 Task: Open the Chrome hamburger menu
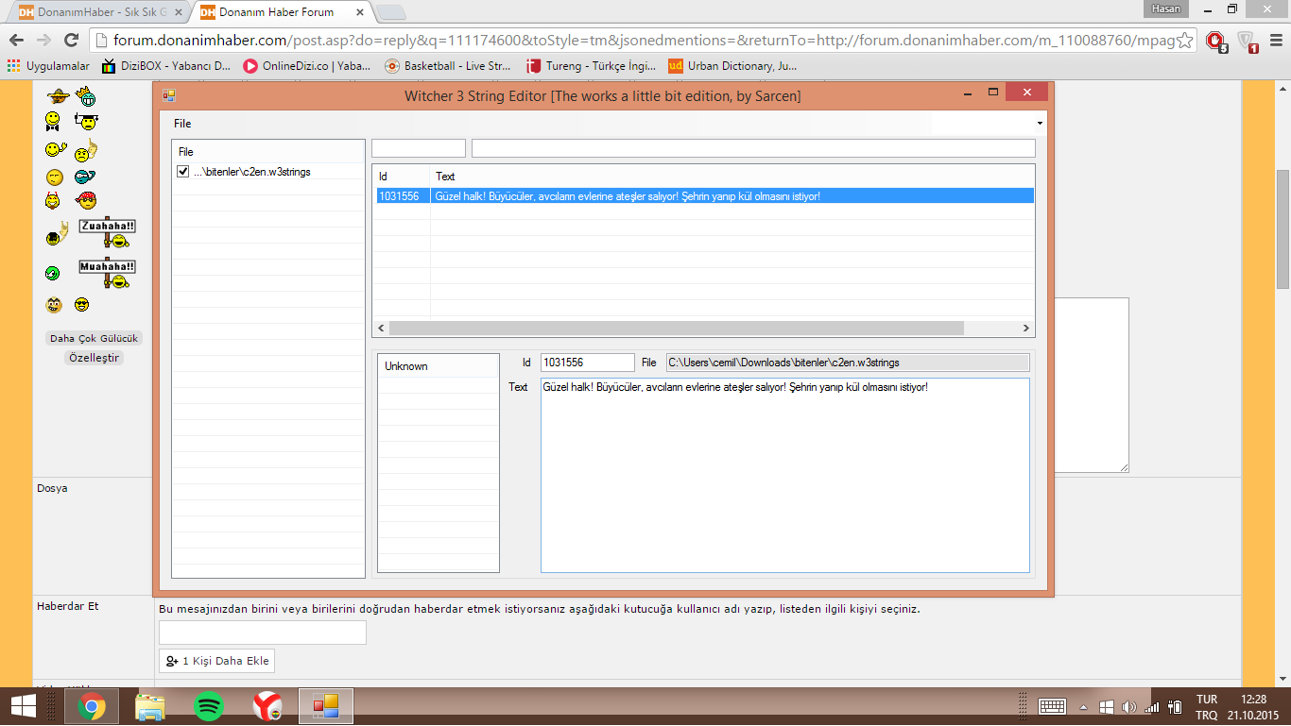pos(1275,41)
